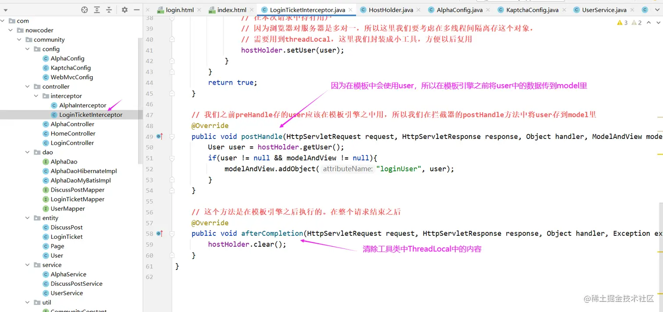Viewport: 663px width, 312px height.
Task: Close the HostHolder.java tab
Action: coord(419,10)
